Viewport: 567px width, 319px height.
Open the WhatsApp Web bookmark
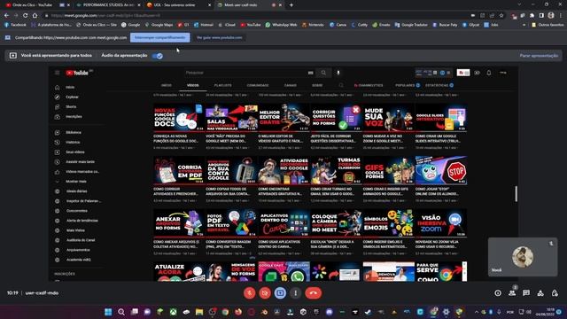coord(281,25)
